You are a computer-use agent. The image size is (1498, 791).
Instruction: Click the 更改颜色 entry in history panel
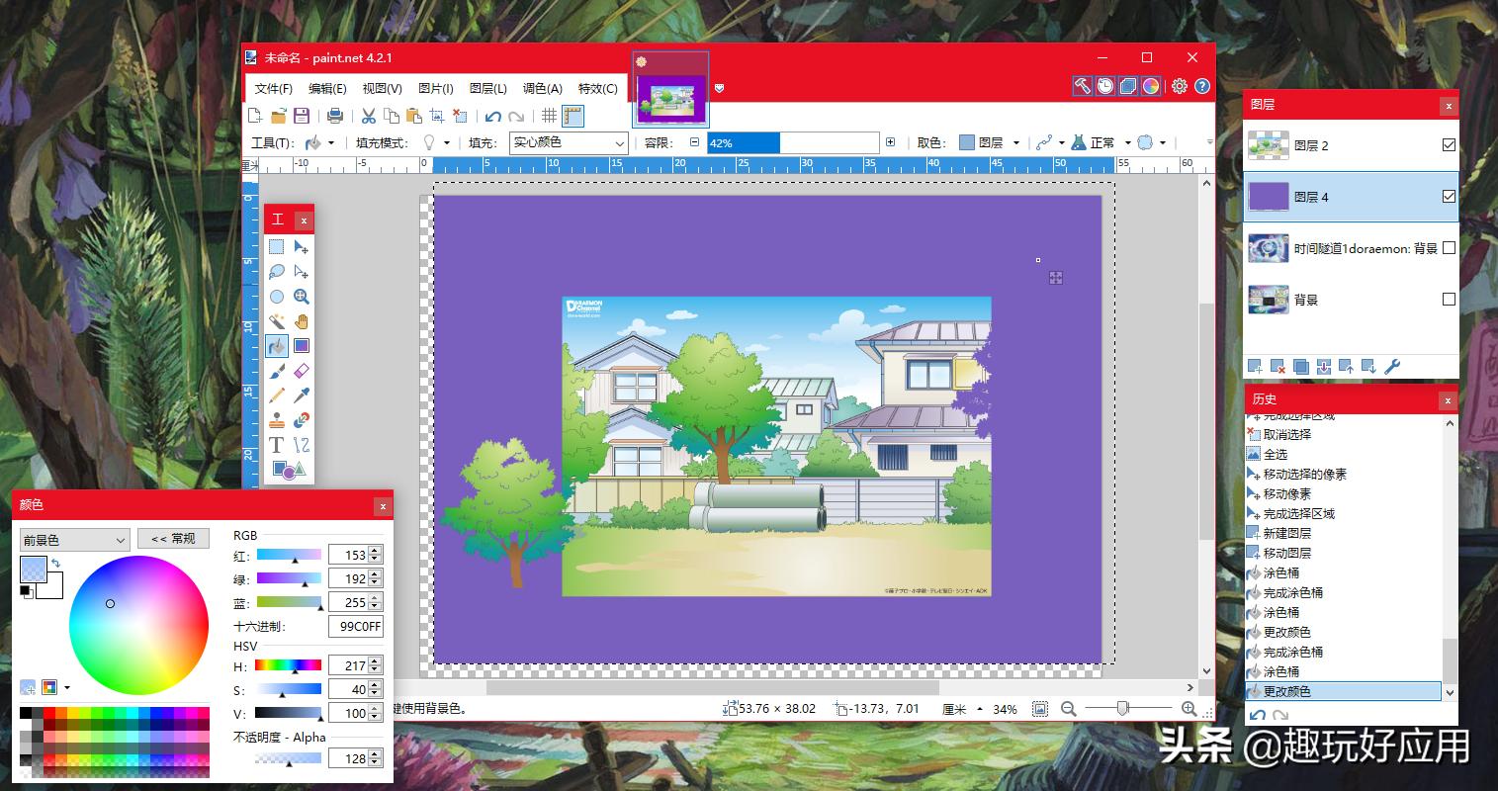point(1285,691)
